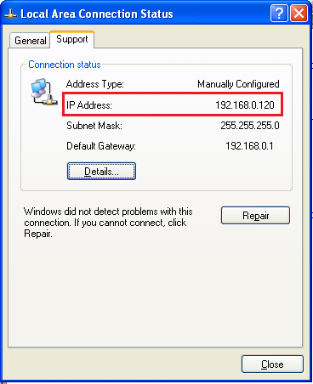Switch to the General tab
The image size is (313, 384).
tap(30, 41)
